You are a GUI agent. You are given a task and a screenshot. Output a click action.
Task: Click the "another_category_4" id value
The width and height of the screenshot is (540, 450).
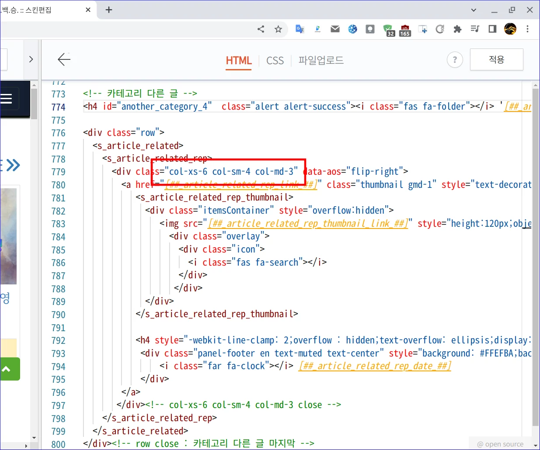(x=164, y=107)
